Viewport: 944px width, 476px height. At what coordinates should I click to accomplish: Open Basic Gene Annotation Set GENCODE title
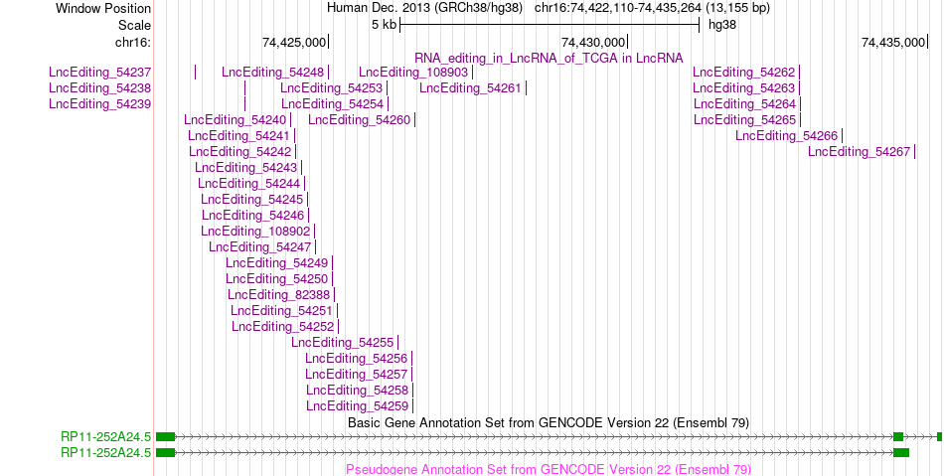tap(549, 422)
